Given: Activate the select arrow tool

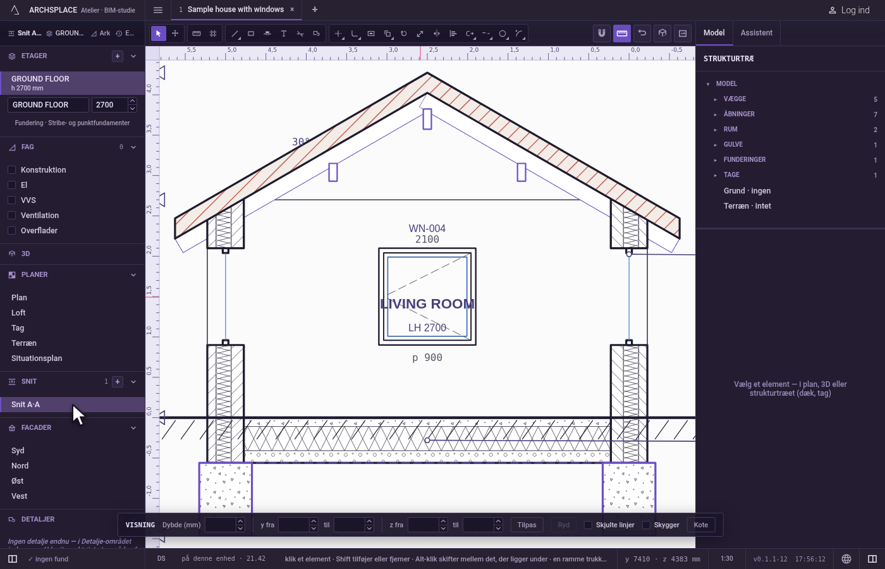Looking at the screenshot, I should [159, 34].
